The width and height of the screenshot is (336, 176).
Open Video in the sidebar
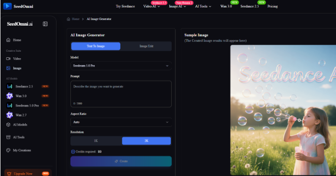pyautogui.click(x=17, y=59)
